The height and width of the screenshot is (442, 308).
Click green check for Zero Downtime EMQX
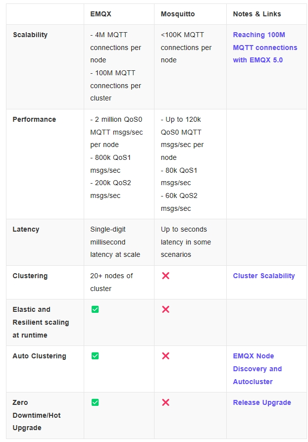tap(95, 402)
